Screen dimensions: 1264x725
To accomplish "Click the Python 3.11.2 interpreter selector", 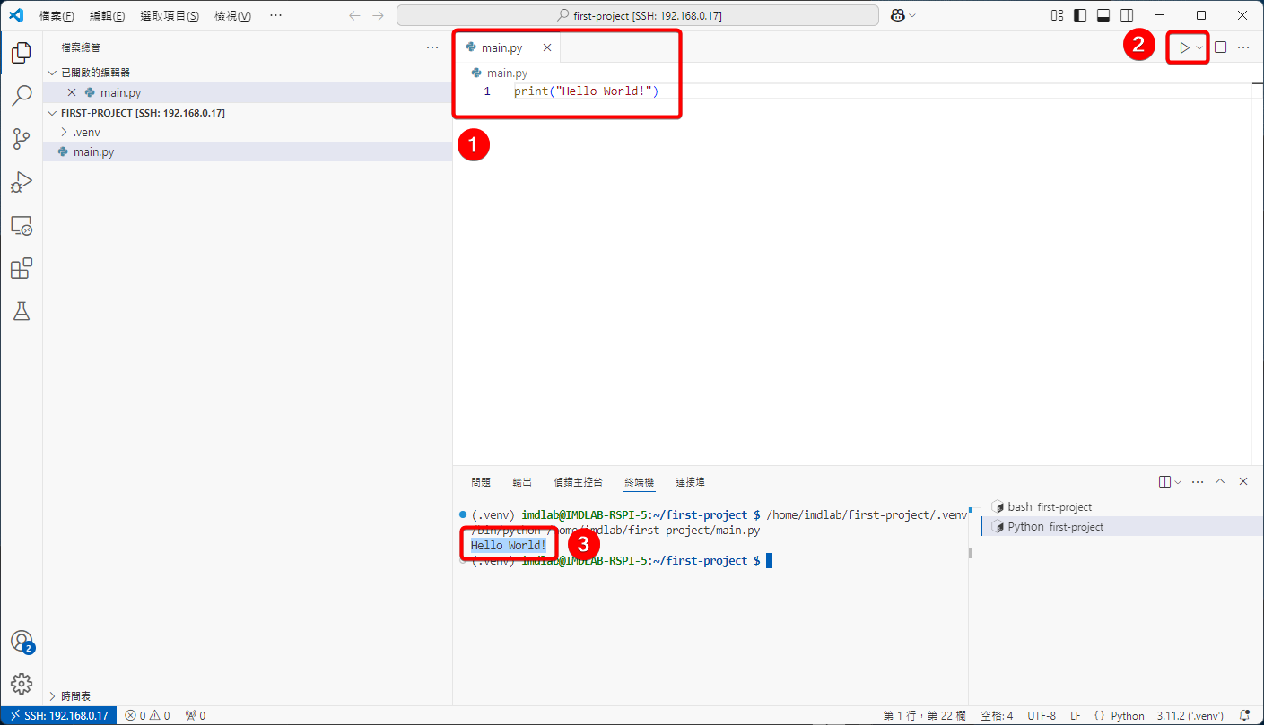I will click(x=1190, y=715).
